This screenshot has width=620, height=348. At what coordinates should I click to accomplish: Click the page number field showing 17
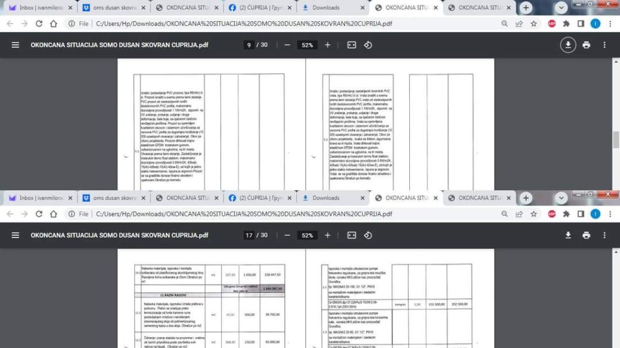coord(249,235)
